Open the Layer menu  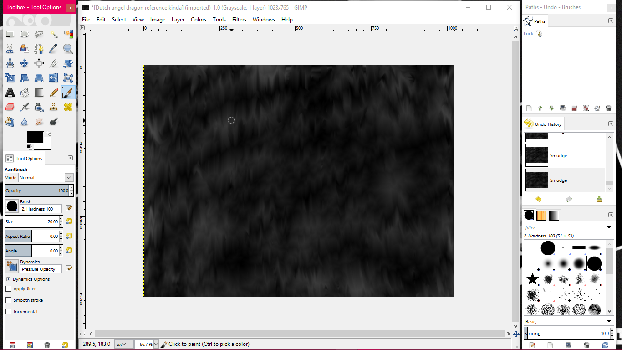pyautogui.click(x=178, y=20)
